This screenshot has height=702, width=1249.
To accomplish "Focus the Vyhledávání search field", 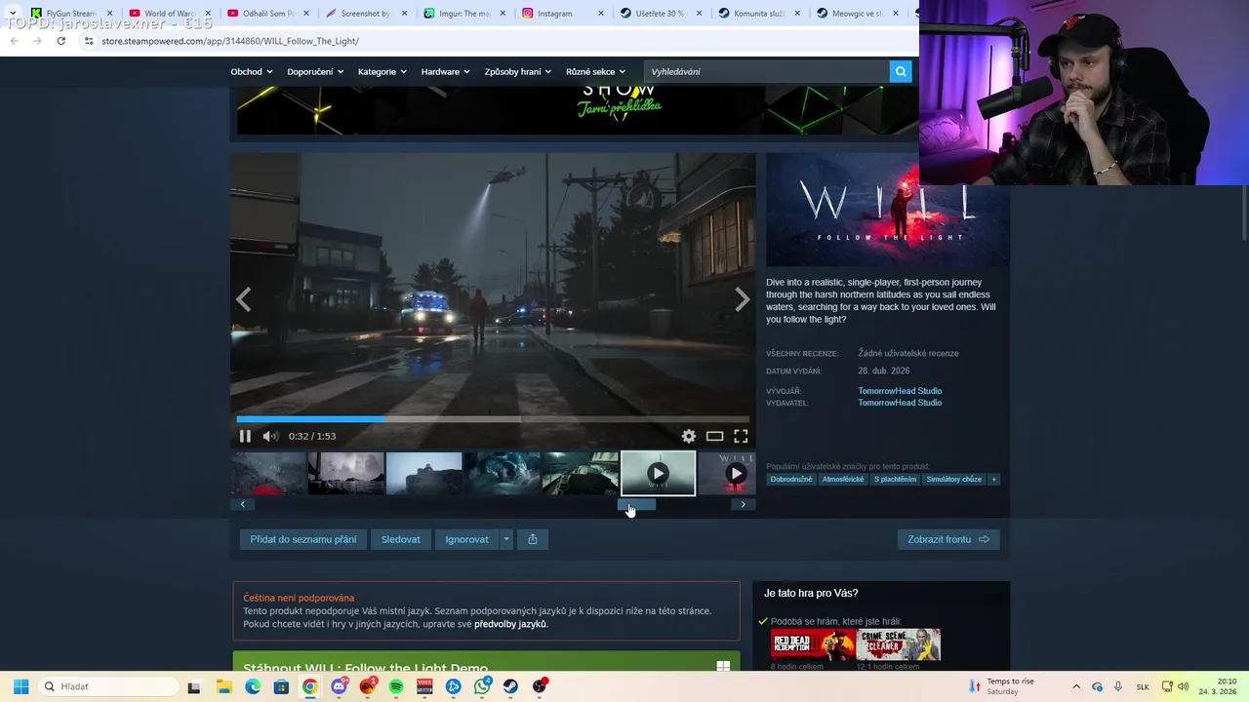I will [766, 71].
